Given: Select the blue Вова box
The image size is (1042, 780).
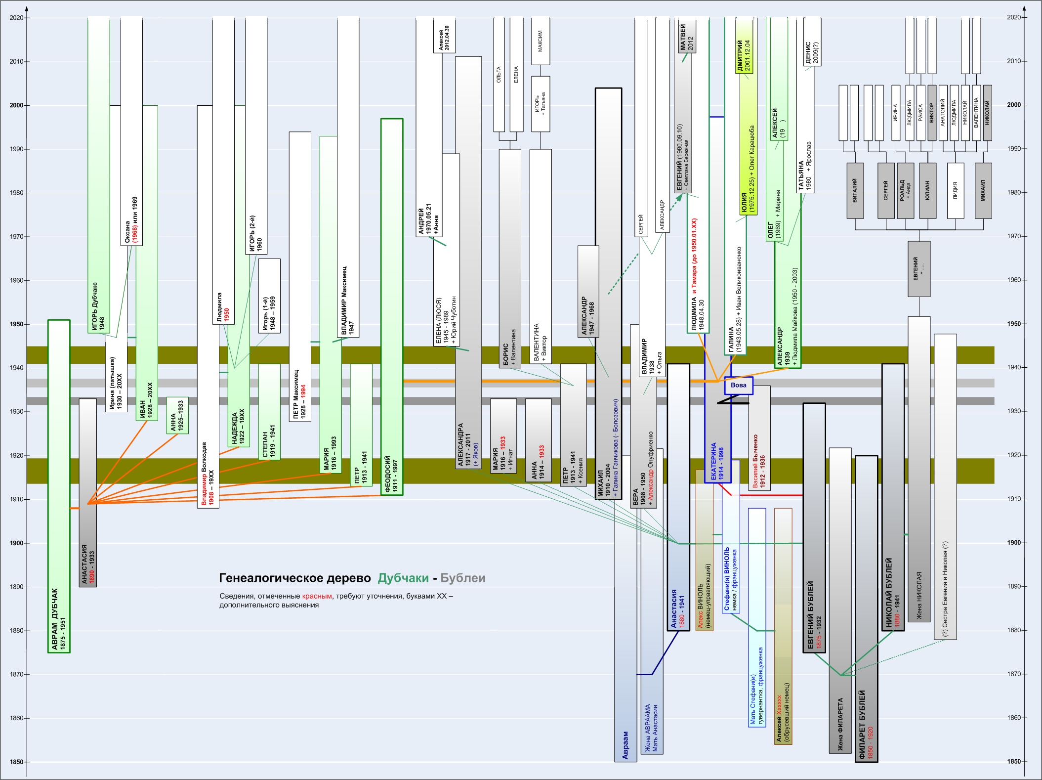Looking at the screenshot, I should [738, 386].
